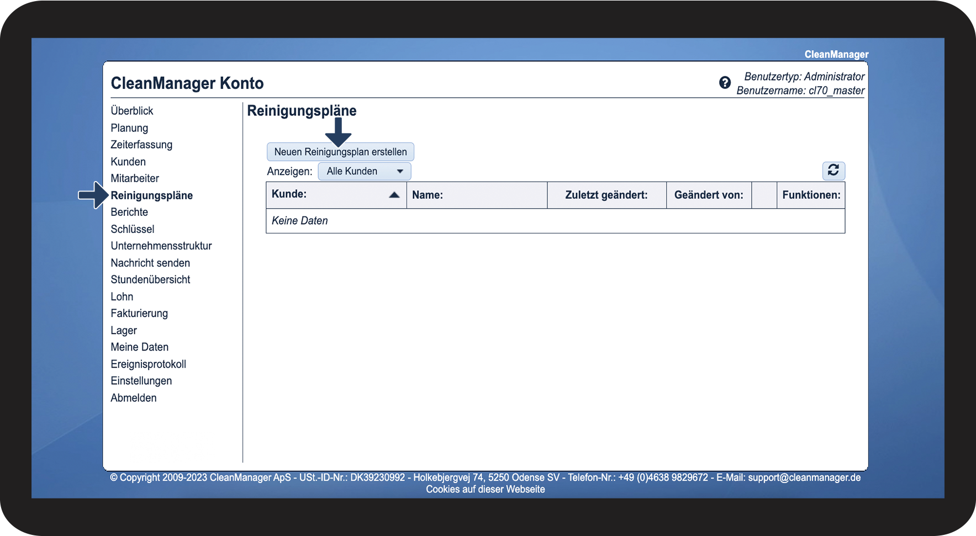Select Lager menu item

click(x=124, y=330)
